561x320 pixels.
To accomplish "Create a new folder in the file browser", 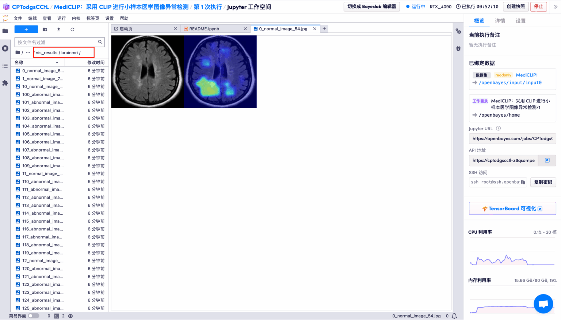I will pos(45,29).
